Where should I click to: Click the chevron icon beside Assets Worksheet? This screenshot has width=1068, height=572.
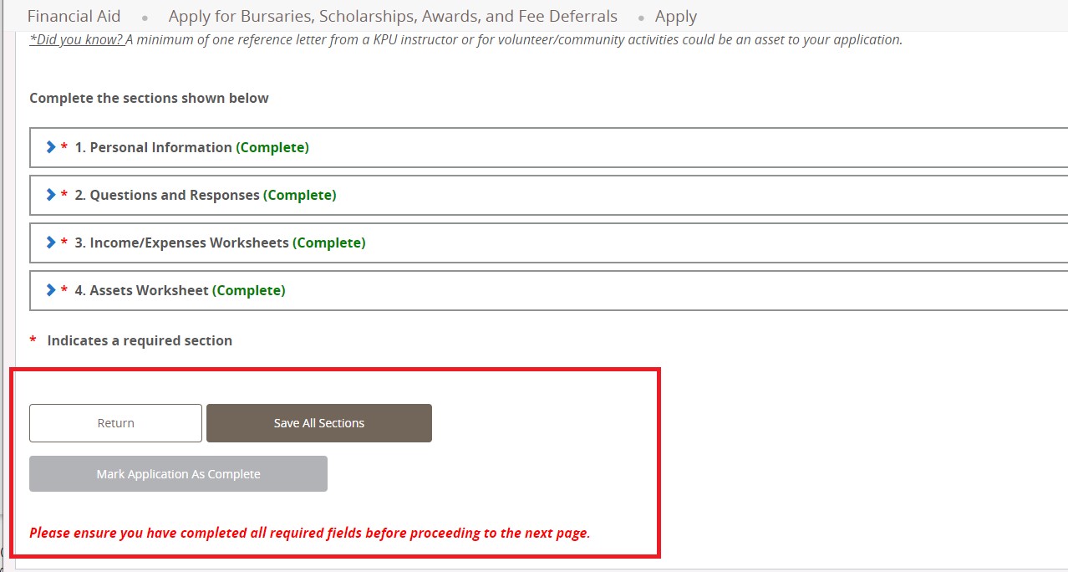51,290
